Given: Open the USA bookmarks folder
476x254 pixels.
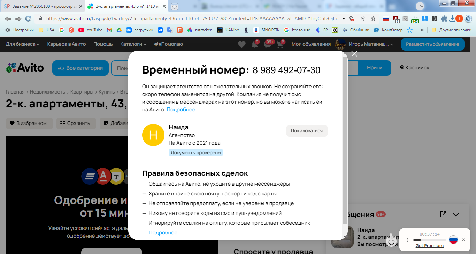Looking at the screenshot, I should 47,30.
